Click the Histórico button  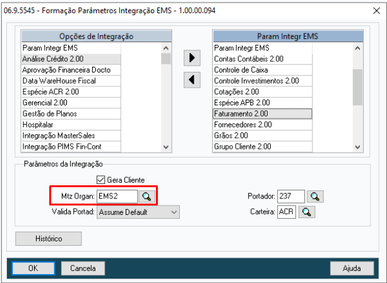click(49, 238)
